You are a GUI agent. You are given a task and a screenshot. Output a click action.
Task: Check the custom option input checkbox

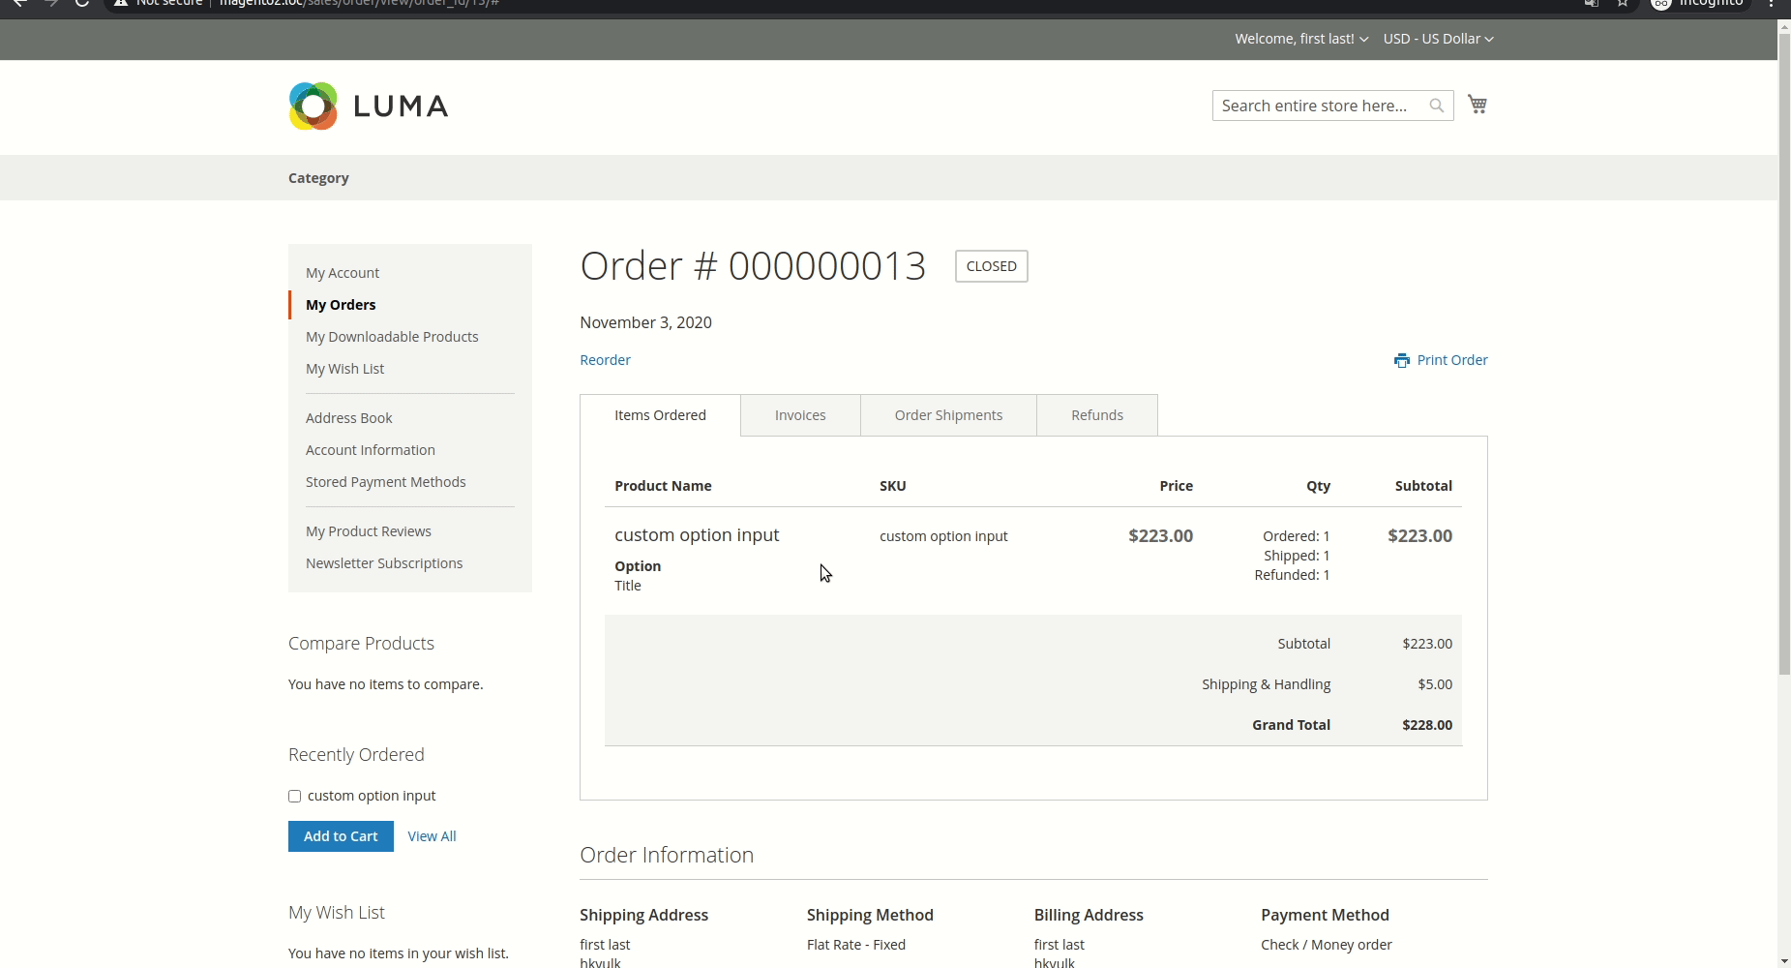pyautogui.click(x=294, y=795)
